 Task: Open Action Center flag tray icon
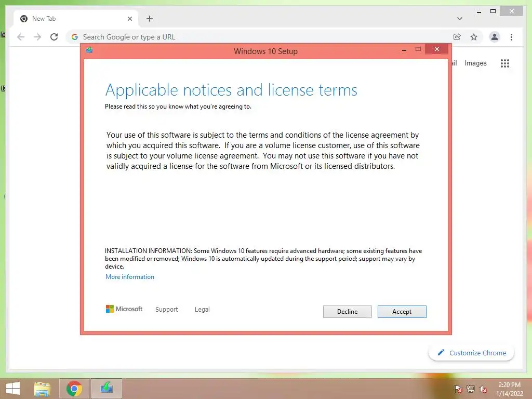(x=458, y=389)
